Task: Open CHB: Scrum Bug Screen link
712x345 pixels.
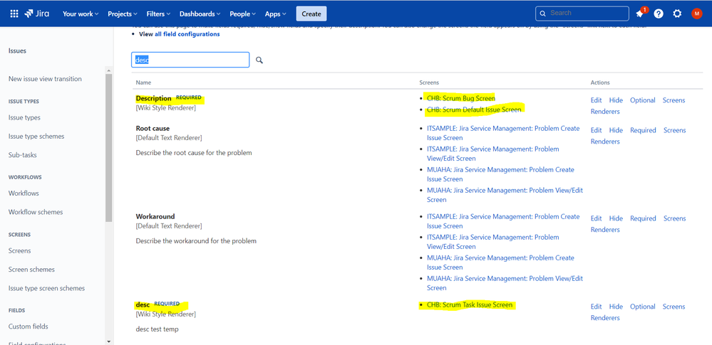Action: [x=461, y=98]
